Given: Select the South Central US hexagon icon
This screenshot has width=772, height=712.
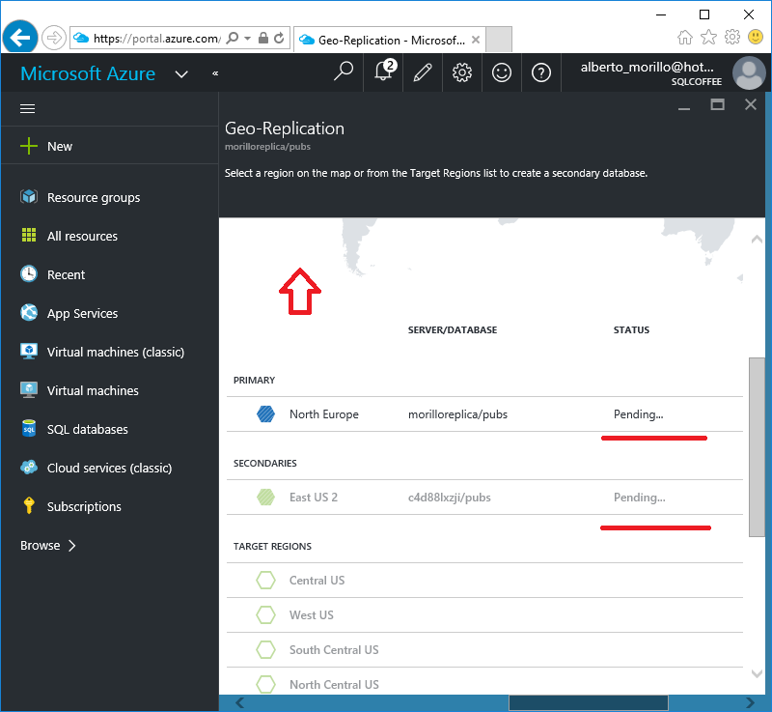Looking at the screenshot, I should pos(266,649).
